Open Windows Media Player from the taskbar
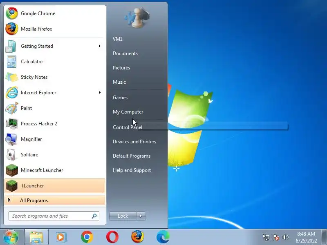 (61, 237)
